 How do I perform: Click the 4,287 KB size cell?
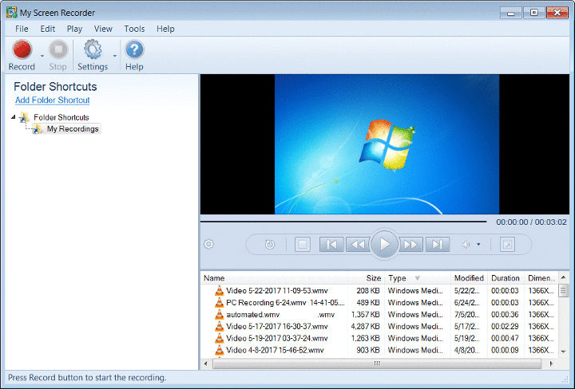coord(365,326)
